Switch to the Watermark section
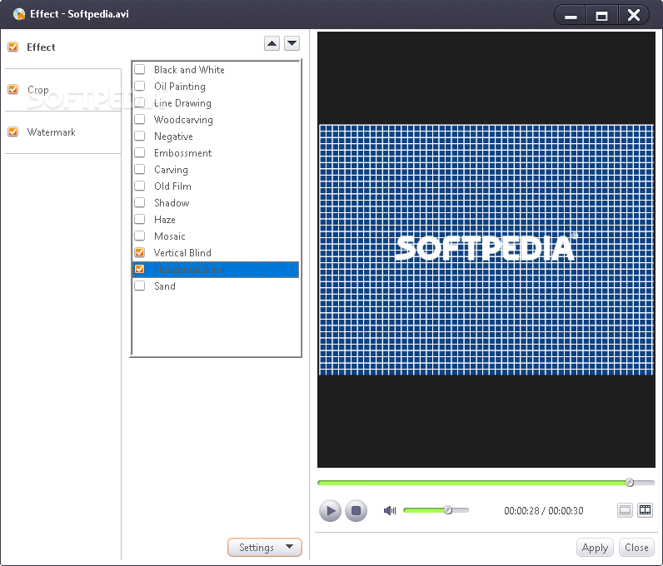This screenshot has width=663, height=566. (51, 132)
